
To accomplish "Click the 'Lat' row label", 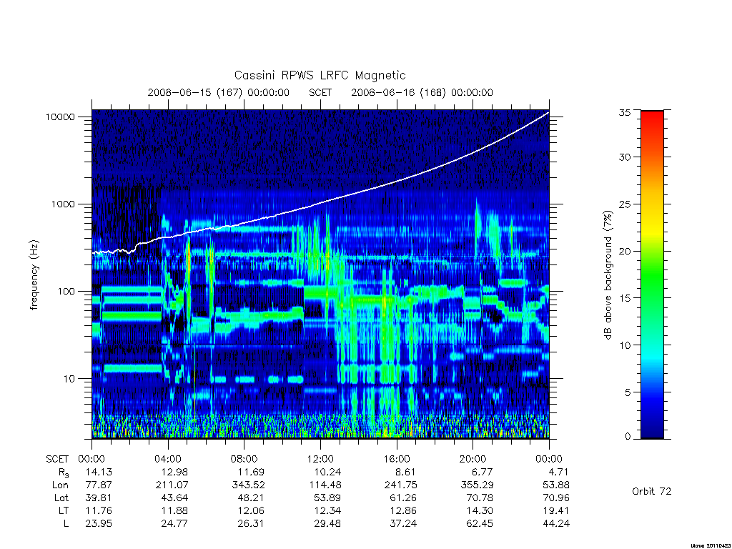I will coord(61,498).
